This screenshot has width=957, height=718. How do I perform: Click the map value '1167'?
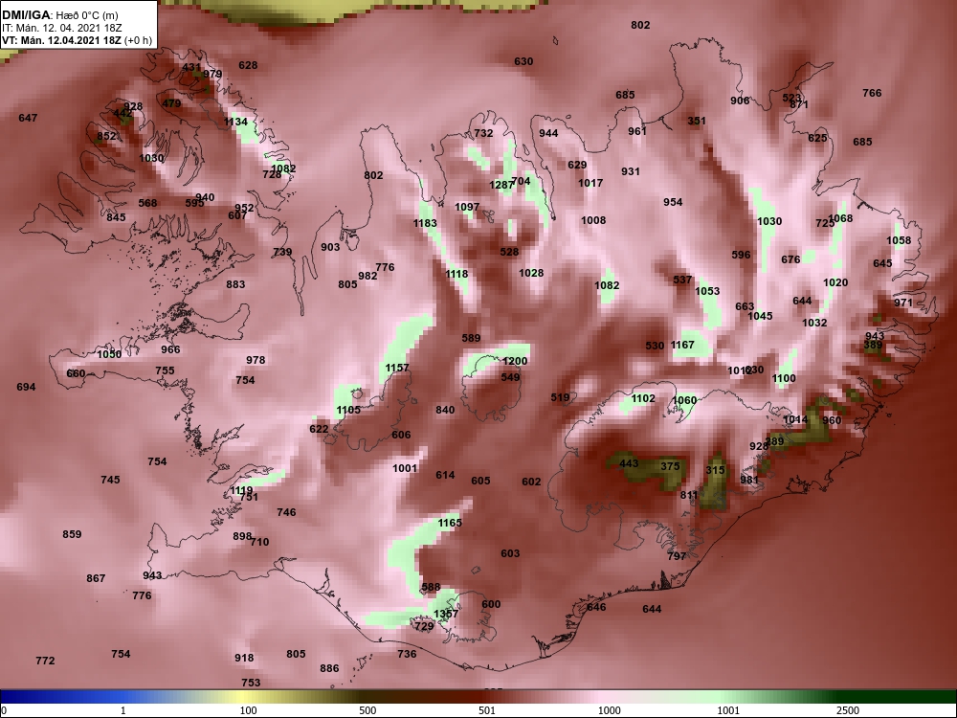(x=682, y=345)
